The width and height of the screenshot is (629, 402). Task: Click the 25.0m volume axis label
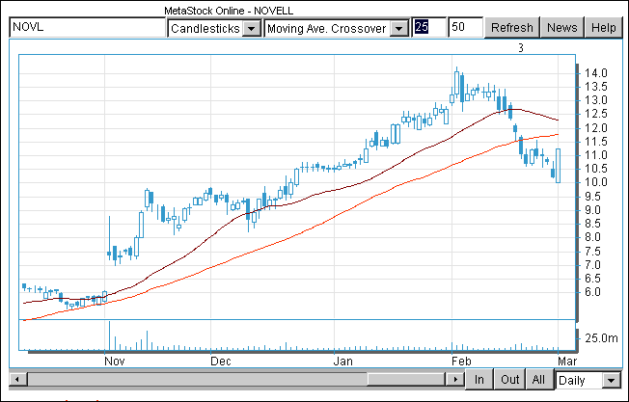click(601, 338)
